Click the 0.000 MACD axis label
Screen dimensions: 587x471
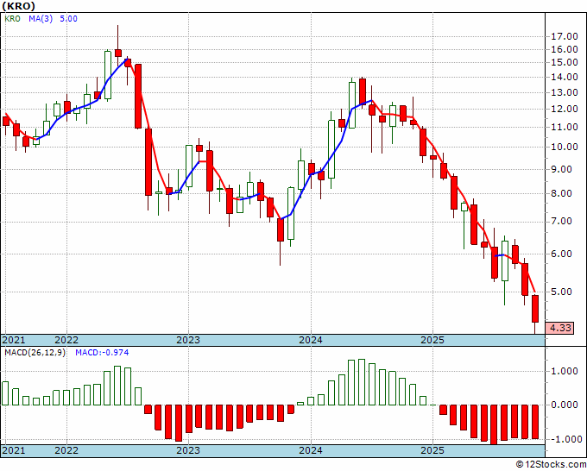[x=565, y=405]
